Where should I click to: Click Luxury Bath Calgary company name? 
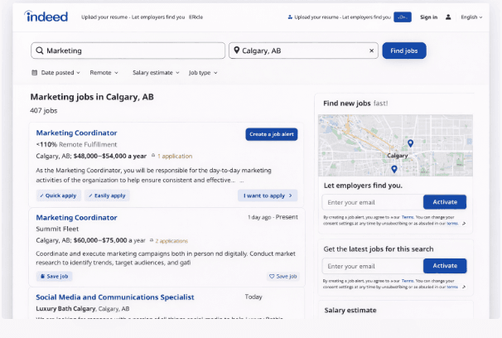click(x=65, y=308)
